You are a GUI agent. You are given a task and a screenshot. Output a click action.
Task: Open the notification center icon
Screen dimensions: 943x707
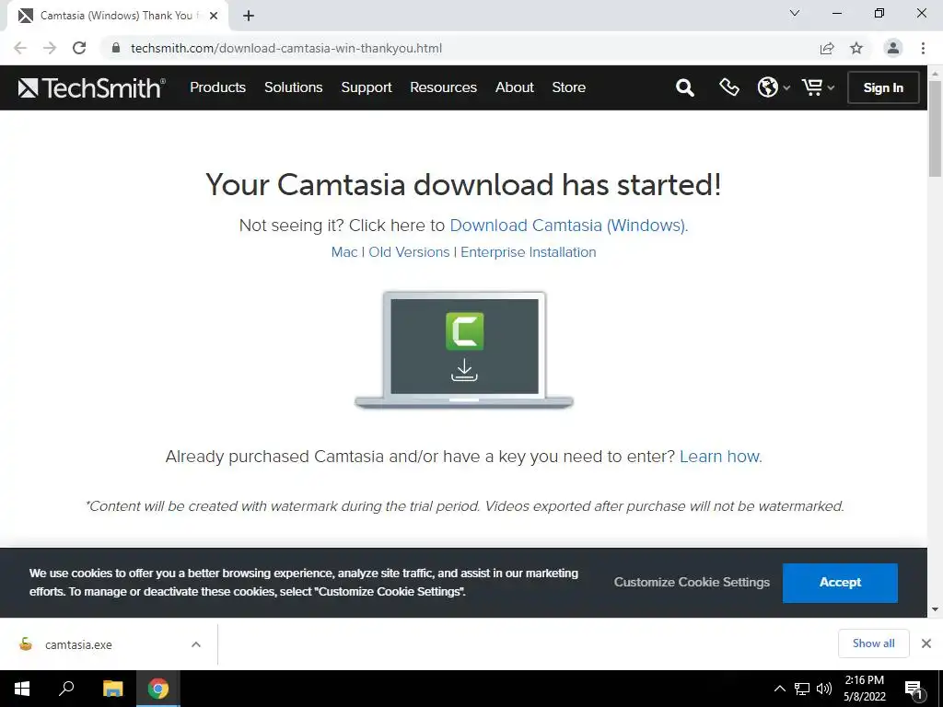(914, 689)
